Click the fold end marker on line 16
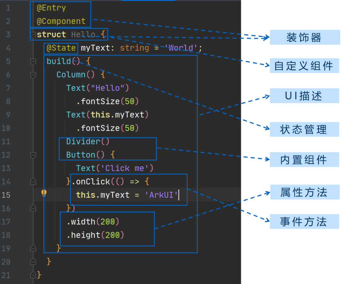Image resolution: width=341 pixels, height=284 pixels. tap(33, 208)
